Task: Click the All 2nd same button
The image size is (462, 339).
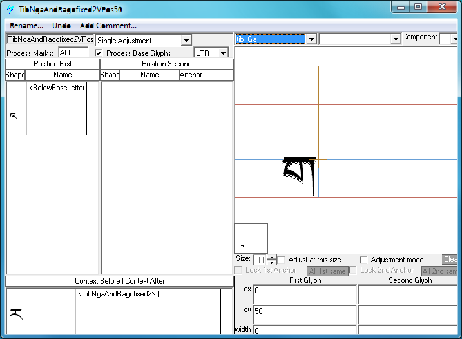Action: click(439, 271)
